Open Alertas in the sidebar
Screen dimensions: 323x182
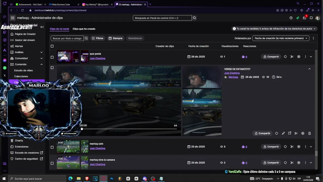(19, 46)
